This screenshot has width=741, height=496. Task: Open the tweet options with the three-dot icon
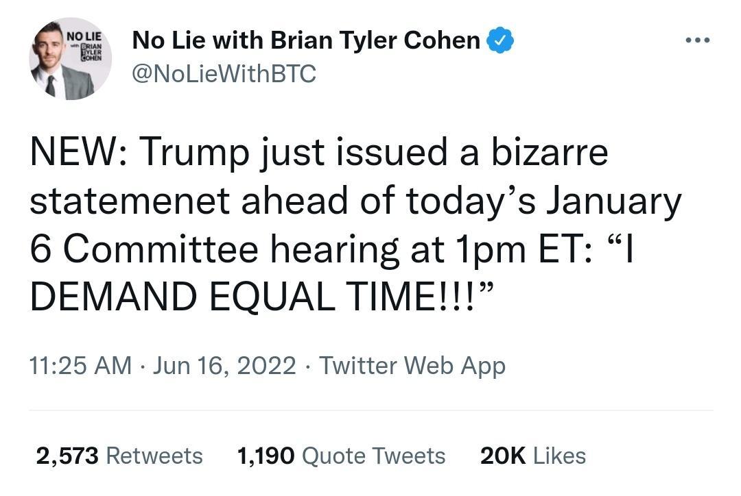tap(698, 40)
